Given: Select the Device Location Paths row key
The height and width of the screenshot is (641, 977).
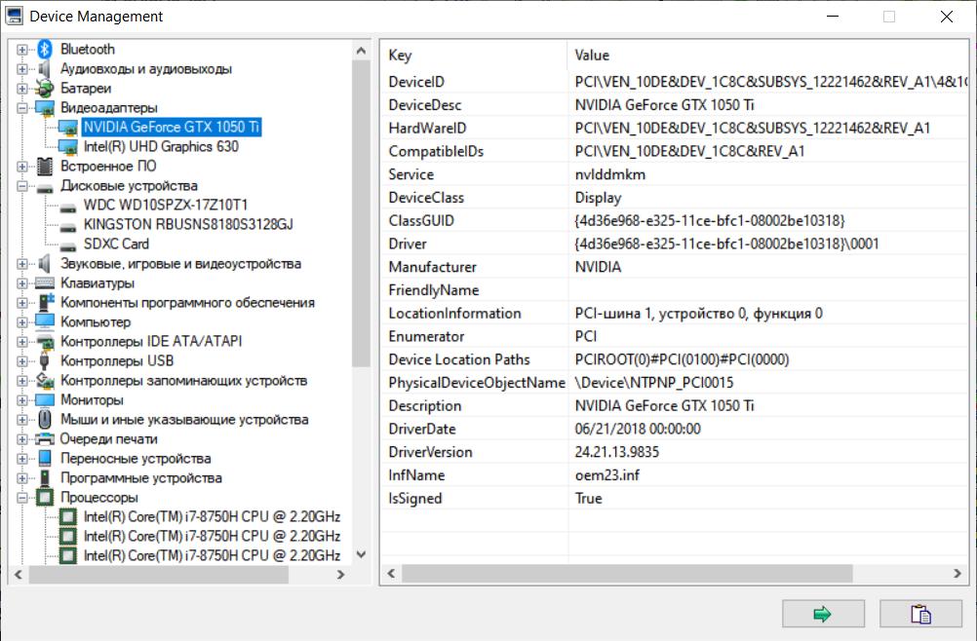Looking at the screenshot, I should pyautogui.click(x=459, y=359).
